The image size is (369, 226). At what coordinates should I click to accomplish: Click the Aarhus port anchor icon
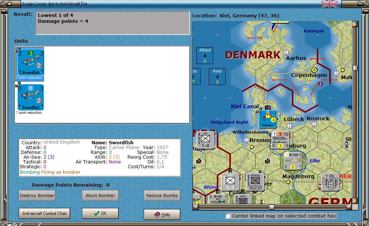click(x=286, y=52)
